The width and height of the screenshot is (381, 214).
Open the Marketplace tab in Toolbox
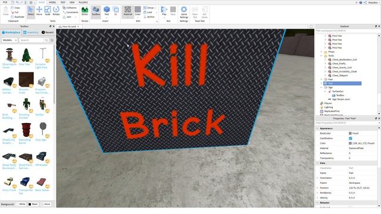click(11, 32)
